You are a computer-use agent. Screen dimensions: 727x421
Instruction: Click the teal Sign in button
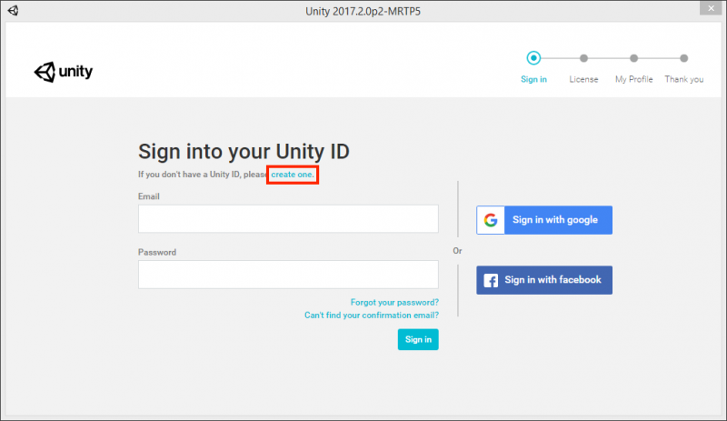[418, 339]
